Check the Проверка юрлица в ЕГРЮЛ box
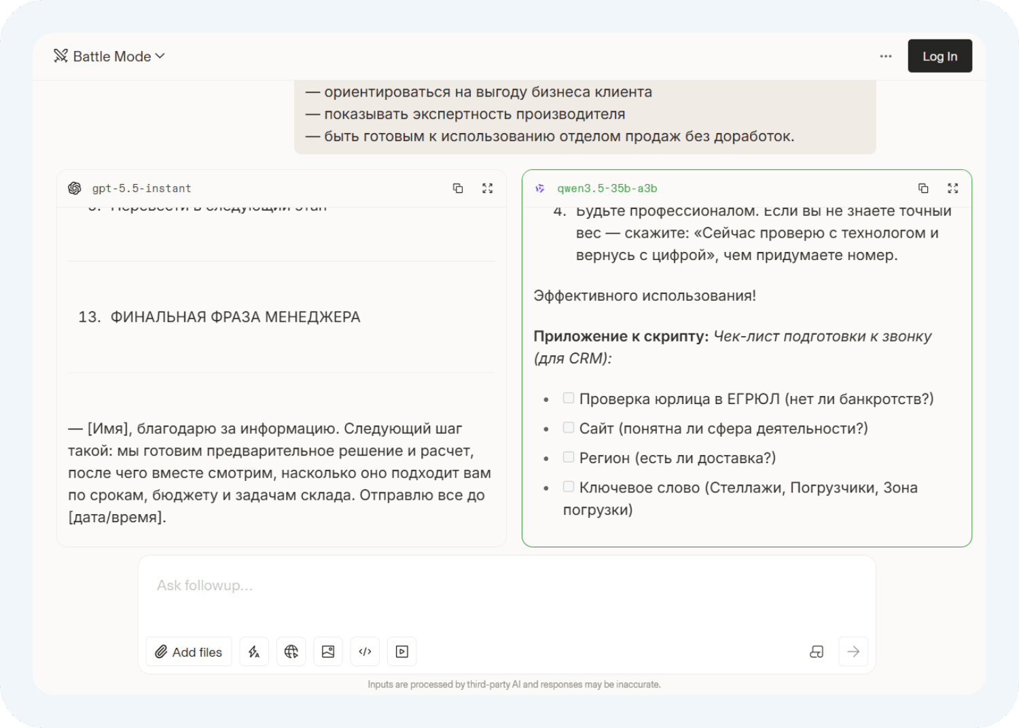Screen dimensions: 1019x728 pos(569,398)
